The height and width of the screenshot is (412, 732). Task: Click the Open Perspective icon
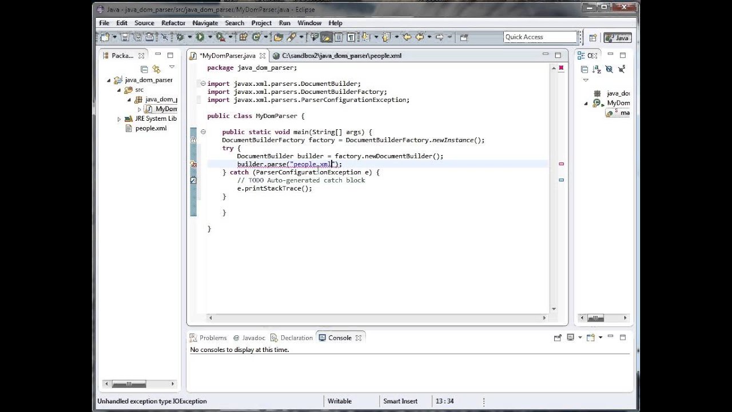pos(593,38)
